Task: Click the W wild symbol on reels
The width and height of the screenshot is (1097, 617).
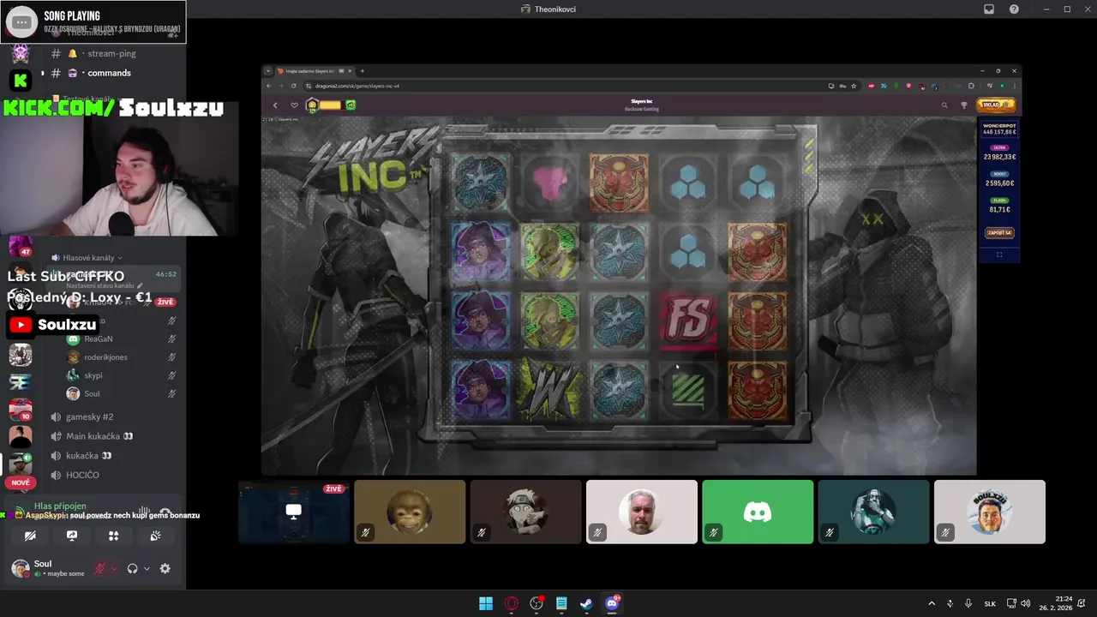Action: pos(549,390)
